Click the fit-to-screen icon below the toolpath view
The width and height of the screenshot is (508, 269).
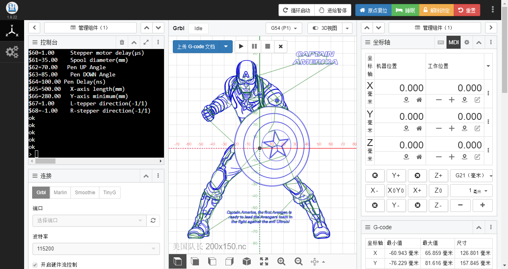click(264, 261)
